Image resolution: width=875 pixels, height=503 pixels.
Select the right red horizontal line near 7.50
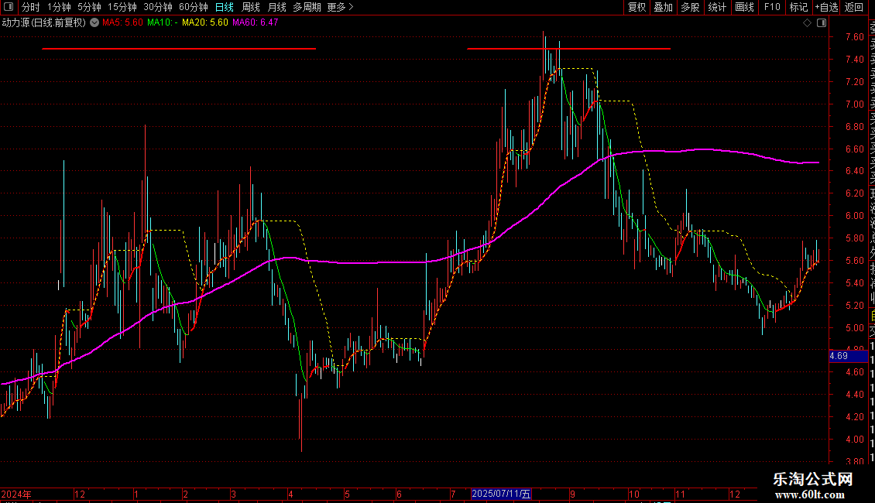(568, 49)
